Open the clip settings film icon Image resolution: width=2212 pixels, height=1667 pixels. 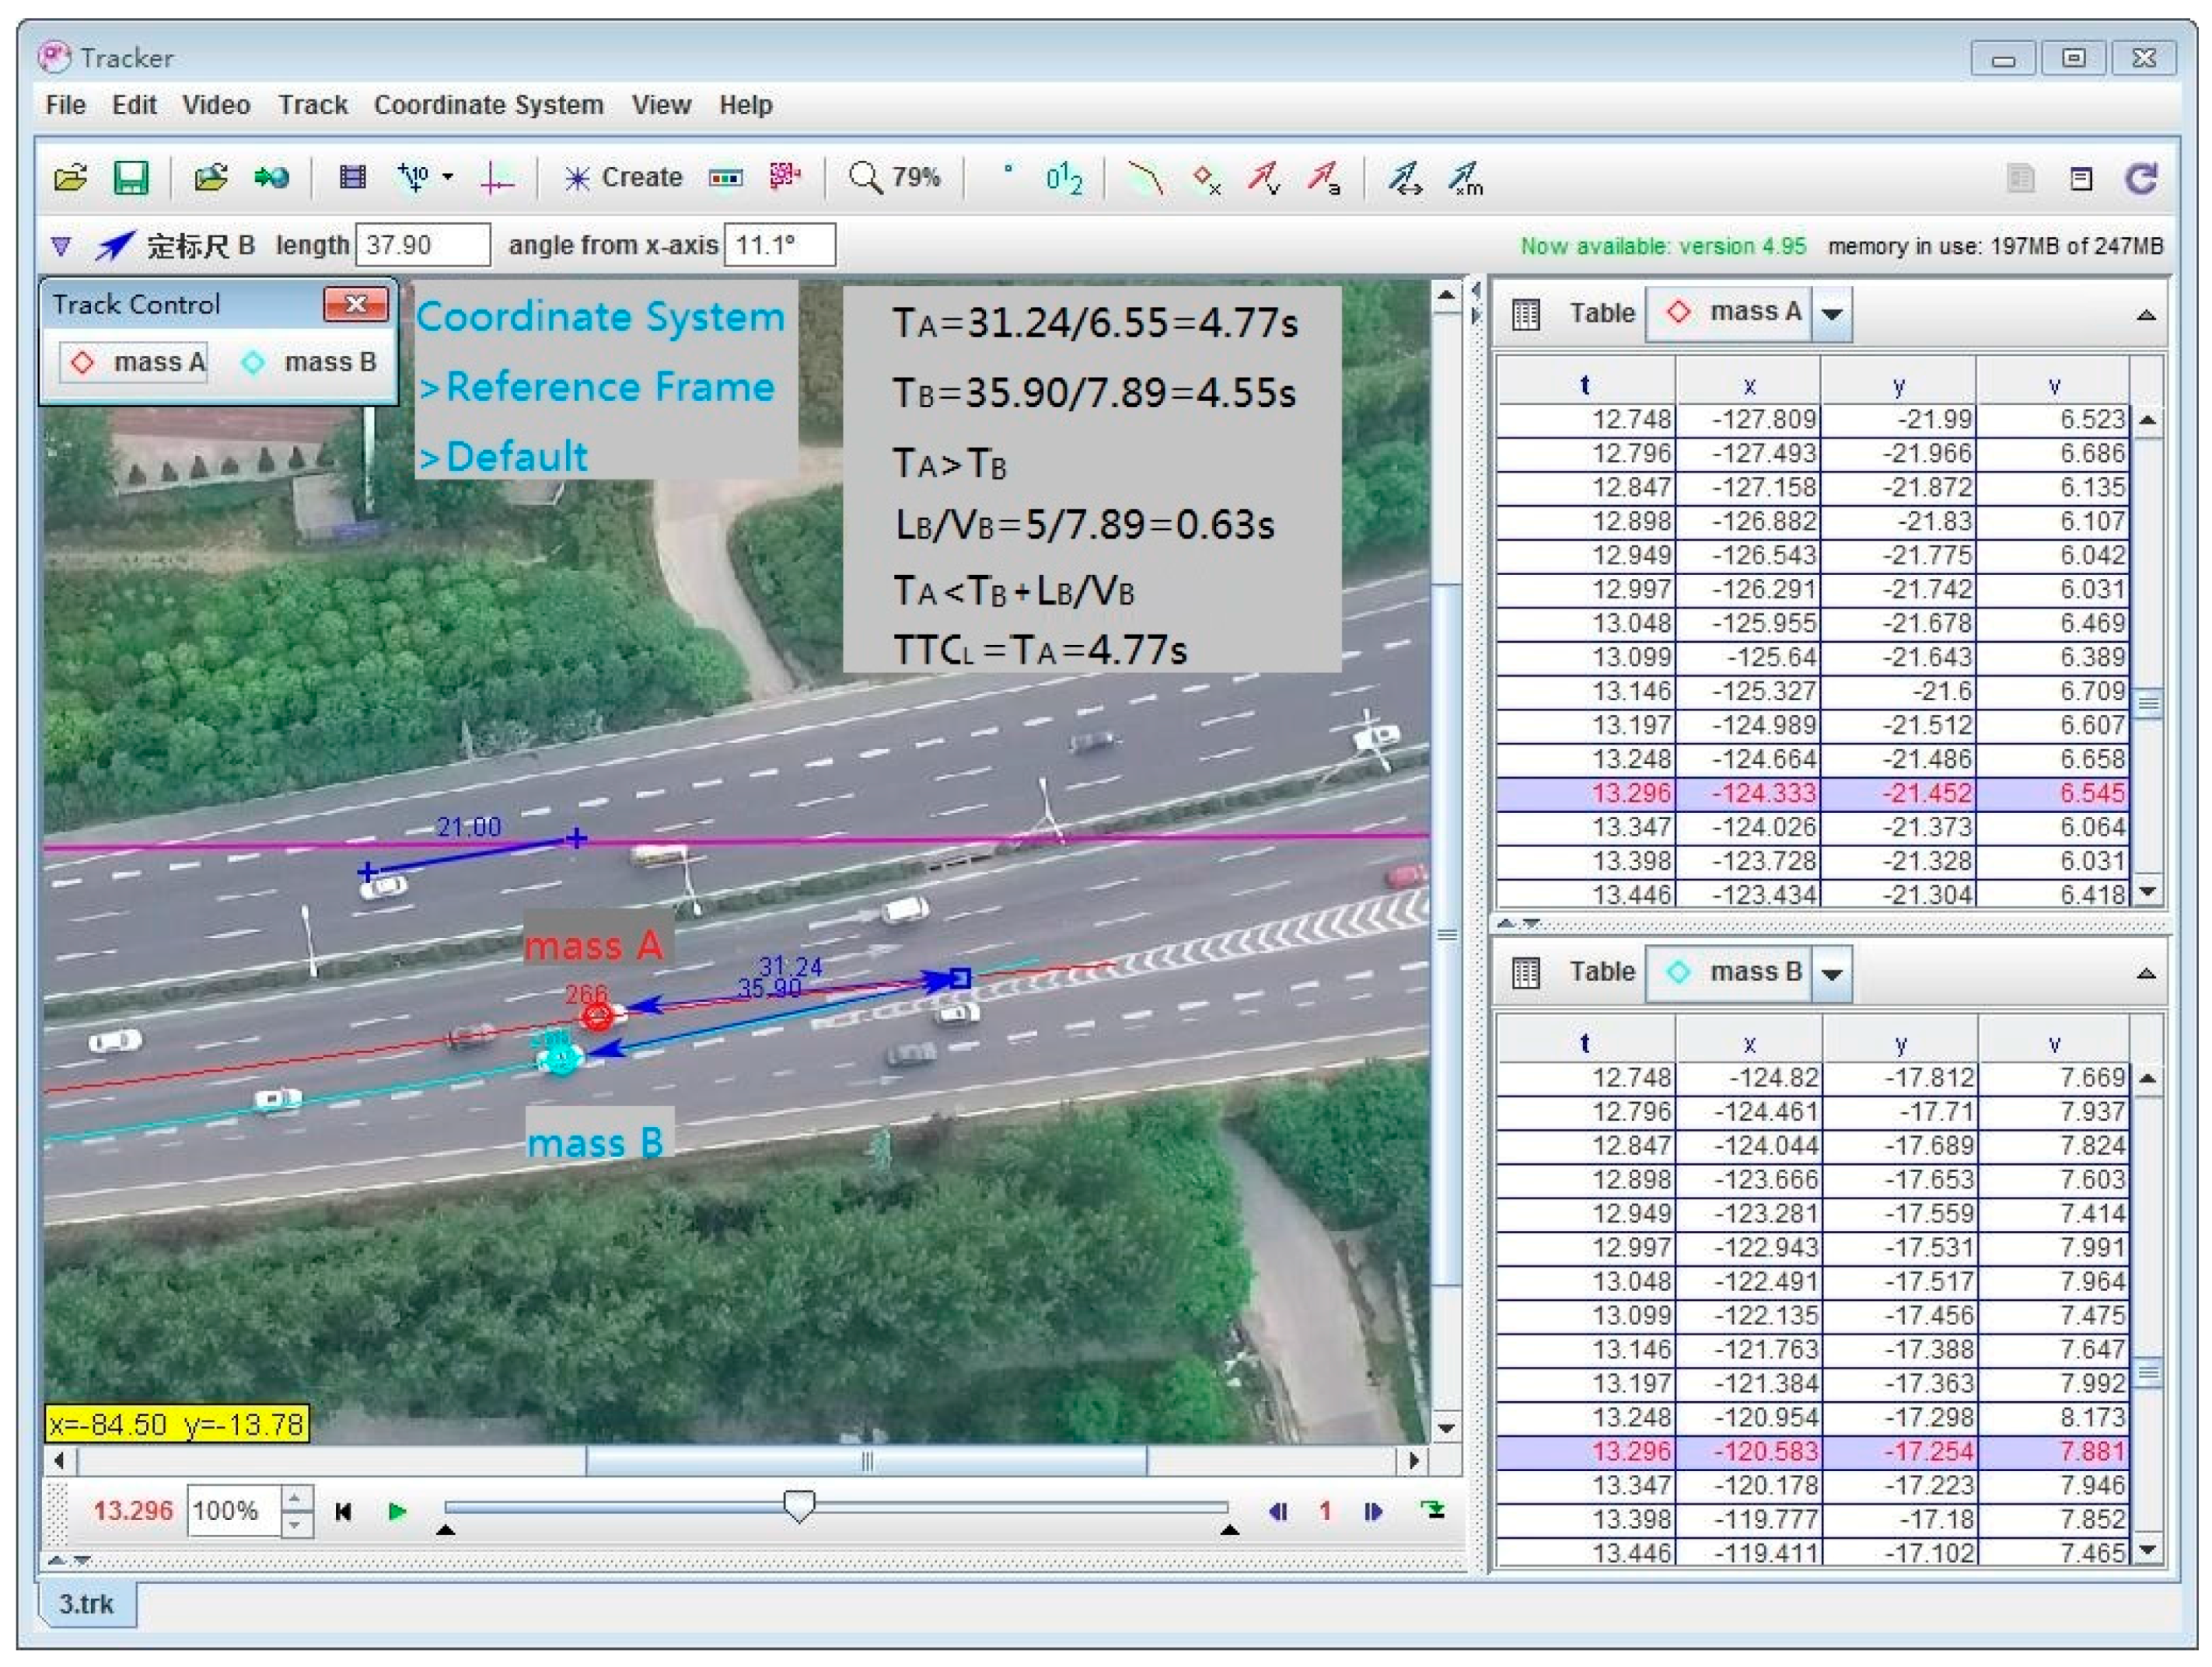pos(352,178)
